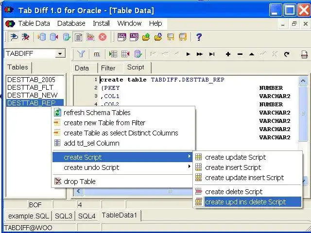Image resolution: width=311 pixels, height=233 pixels.
Task: Click the folder with blue down arrow icon
Action: [x=158, y=37]
